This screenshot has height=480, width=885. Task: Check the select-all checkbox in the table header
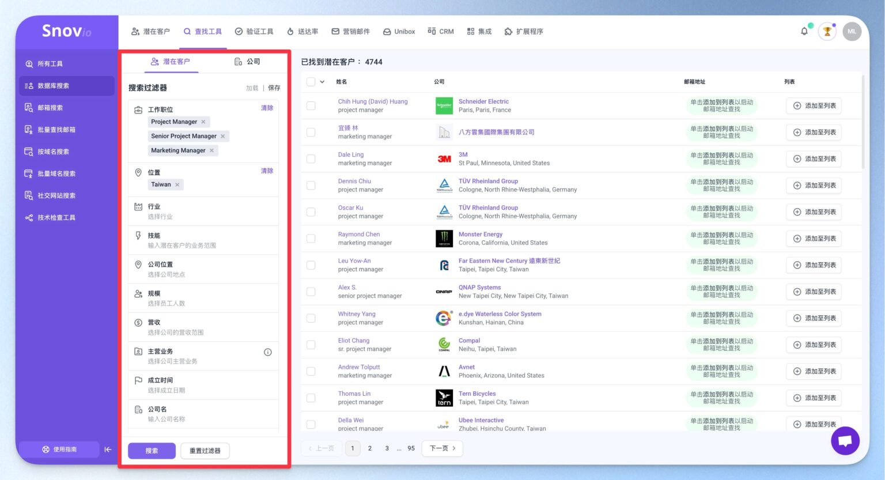tap(311, 81)
